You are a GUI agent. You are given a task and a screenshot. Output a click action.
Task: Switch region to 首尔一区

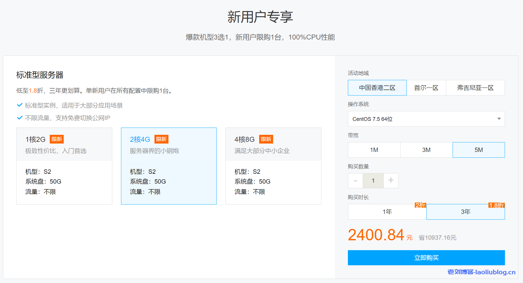point(426,88)
